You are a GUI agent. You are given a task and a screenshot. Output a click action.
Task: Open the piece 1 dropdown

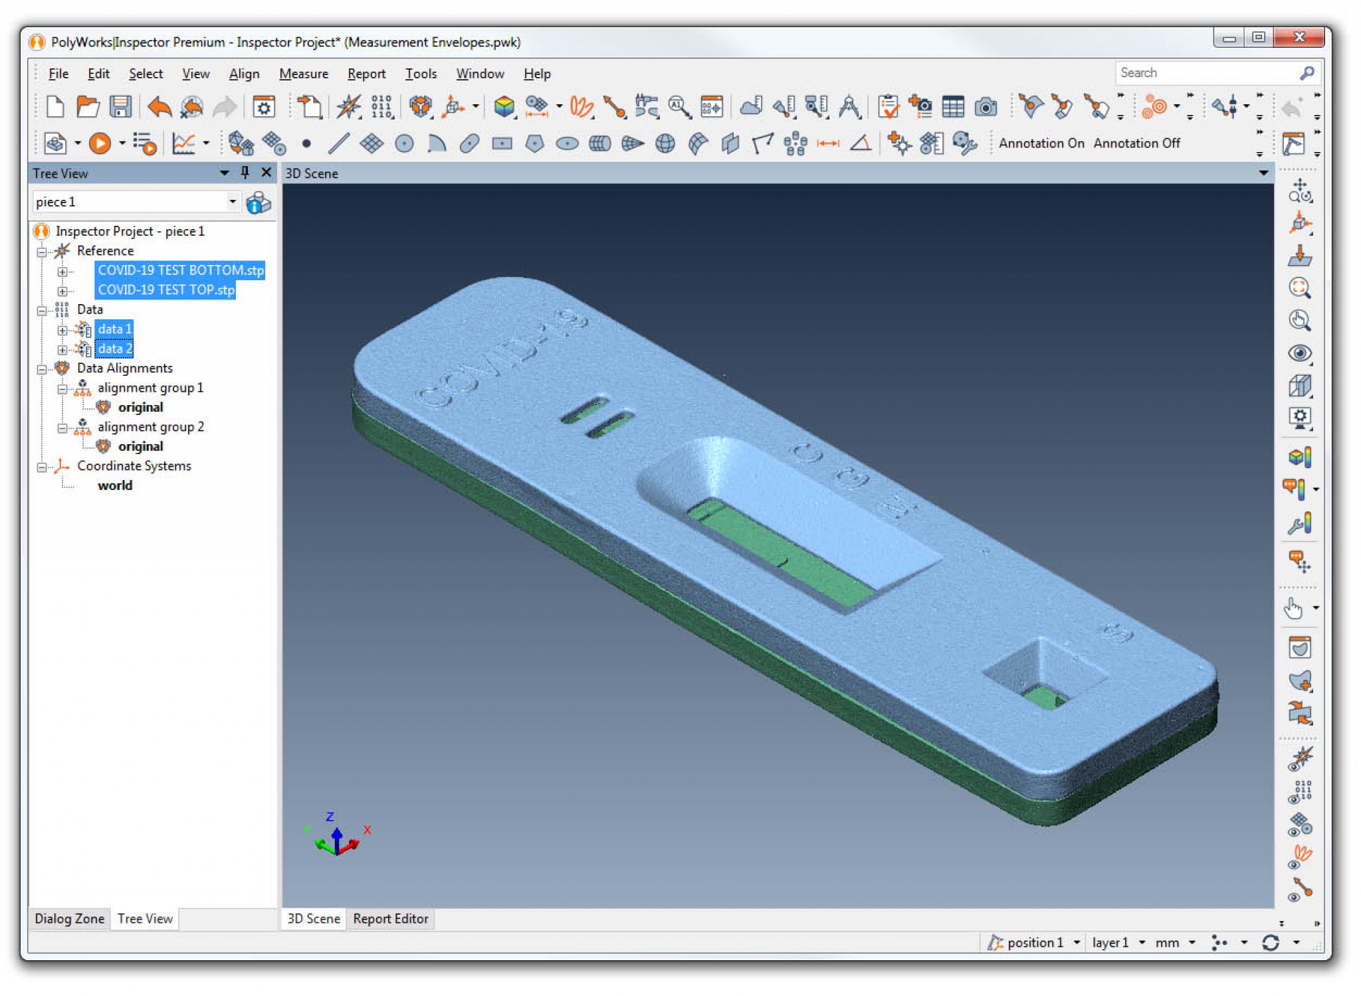(232, 201)
